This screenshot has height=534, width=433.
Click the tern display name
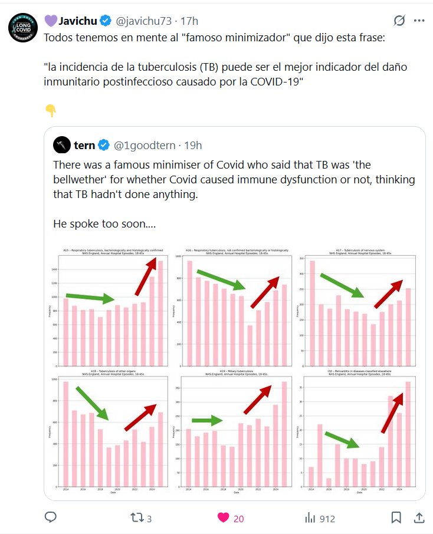84,145
